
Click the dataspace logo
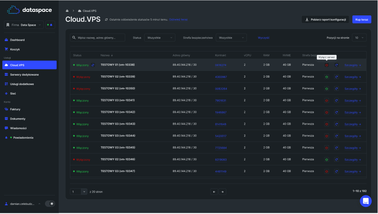click(x=29, y=10)
